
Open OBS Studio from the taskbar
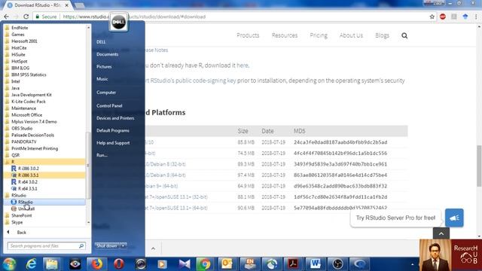tap(337, 264)
